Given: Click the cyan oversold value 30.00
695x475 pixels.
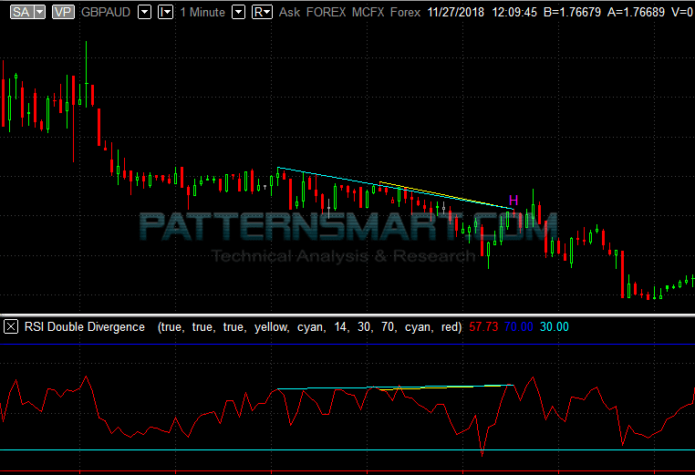Looking at the screenshot, I should (554, 327).
